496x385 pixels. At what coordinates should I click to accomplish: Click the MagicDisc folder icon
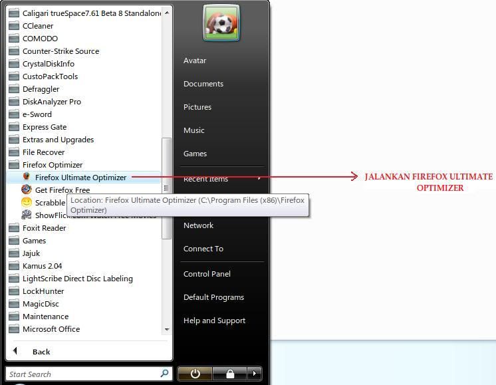[x=14, y=304]
